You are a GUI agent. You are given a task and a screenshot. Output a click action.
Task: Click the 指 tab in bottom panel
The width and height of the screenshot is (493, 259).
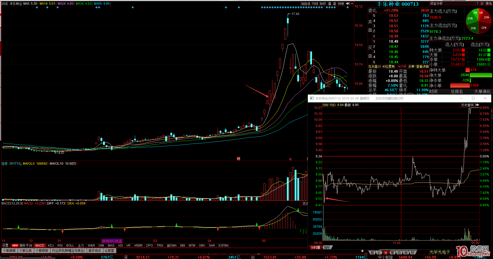[406, 252]
